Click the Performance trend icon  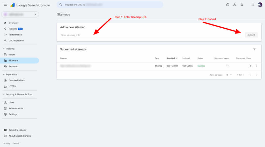tap(5, 35)
